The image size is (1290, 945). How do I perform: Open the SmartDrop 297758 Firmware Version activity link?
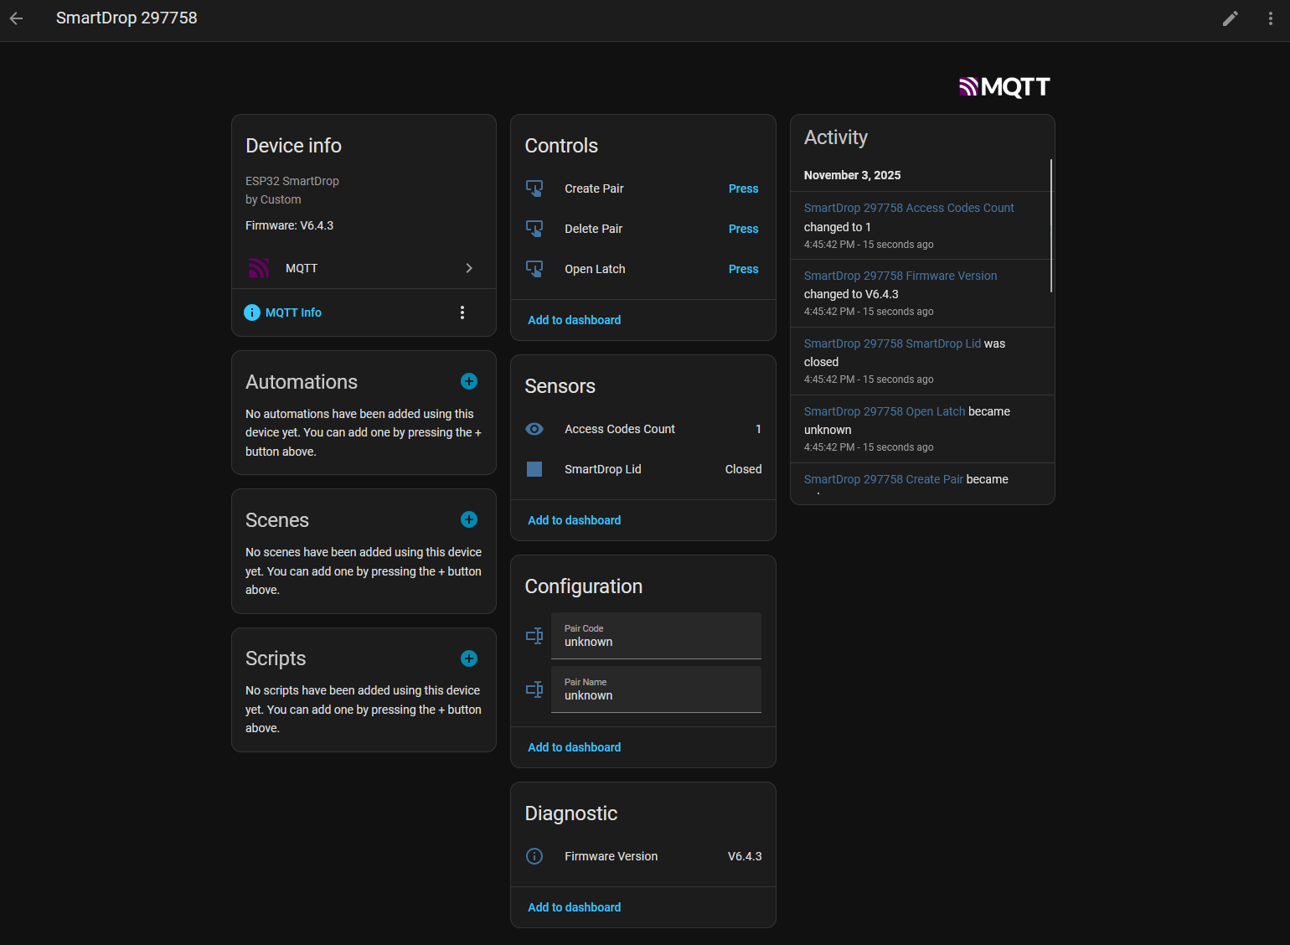point(900,276)
